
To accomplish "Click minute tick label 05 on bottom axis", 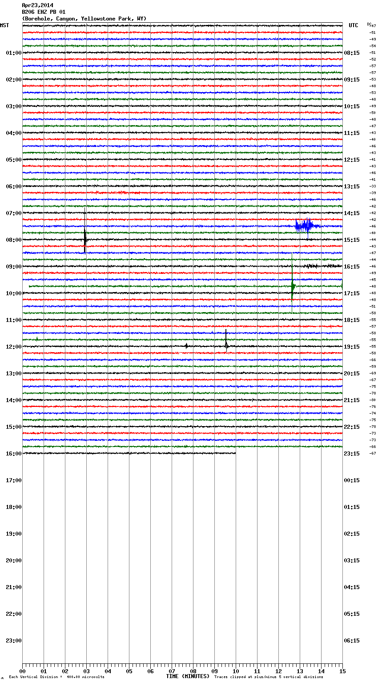I will [129, 671].
